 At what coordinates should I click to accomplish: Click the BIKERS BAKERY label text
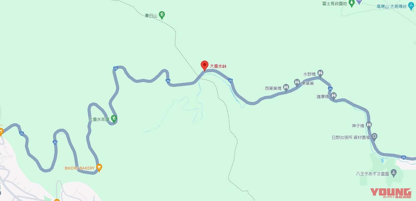80,168
